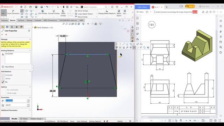The height and width of the screenshot is (126, 224).
Task: Click the Trim Entities tool
Action: tap(43, 12)
